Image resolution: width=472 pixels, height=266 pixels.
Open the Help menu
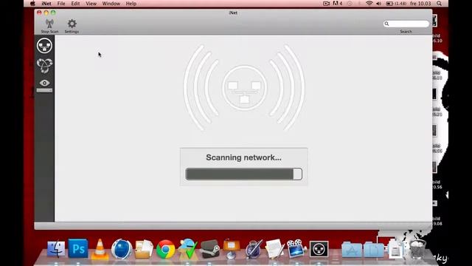point(131,4)
